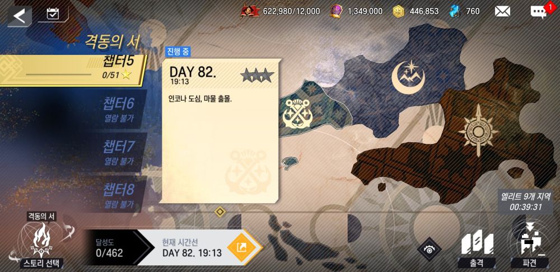Open the 파견 dispatch button
560x272 pixels.
[x=529, y=246]
